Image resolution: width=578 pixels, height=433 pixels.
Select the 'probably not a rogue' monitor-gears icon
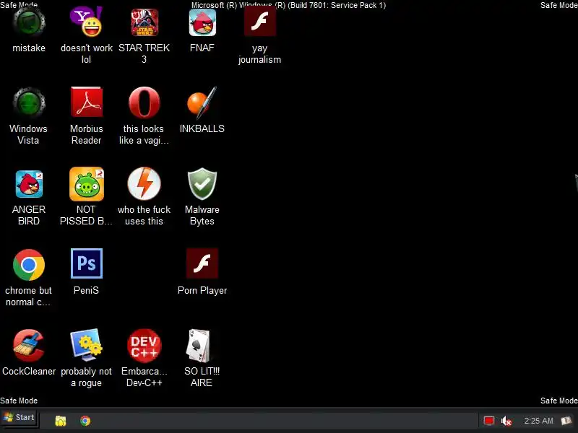[x=86, y=345]
